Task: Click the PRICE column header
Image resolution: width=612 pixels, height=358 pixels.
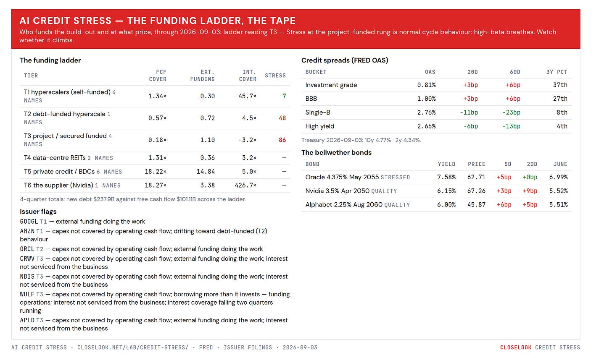Action: (477, 164)
